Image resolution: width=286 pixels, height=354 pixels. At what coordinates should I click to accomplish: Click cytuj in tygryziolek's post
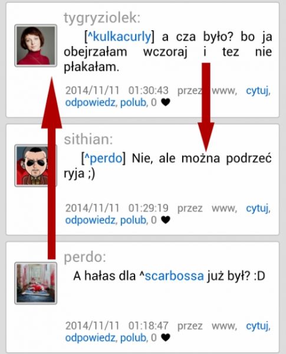[258, 91]
